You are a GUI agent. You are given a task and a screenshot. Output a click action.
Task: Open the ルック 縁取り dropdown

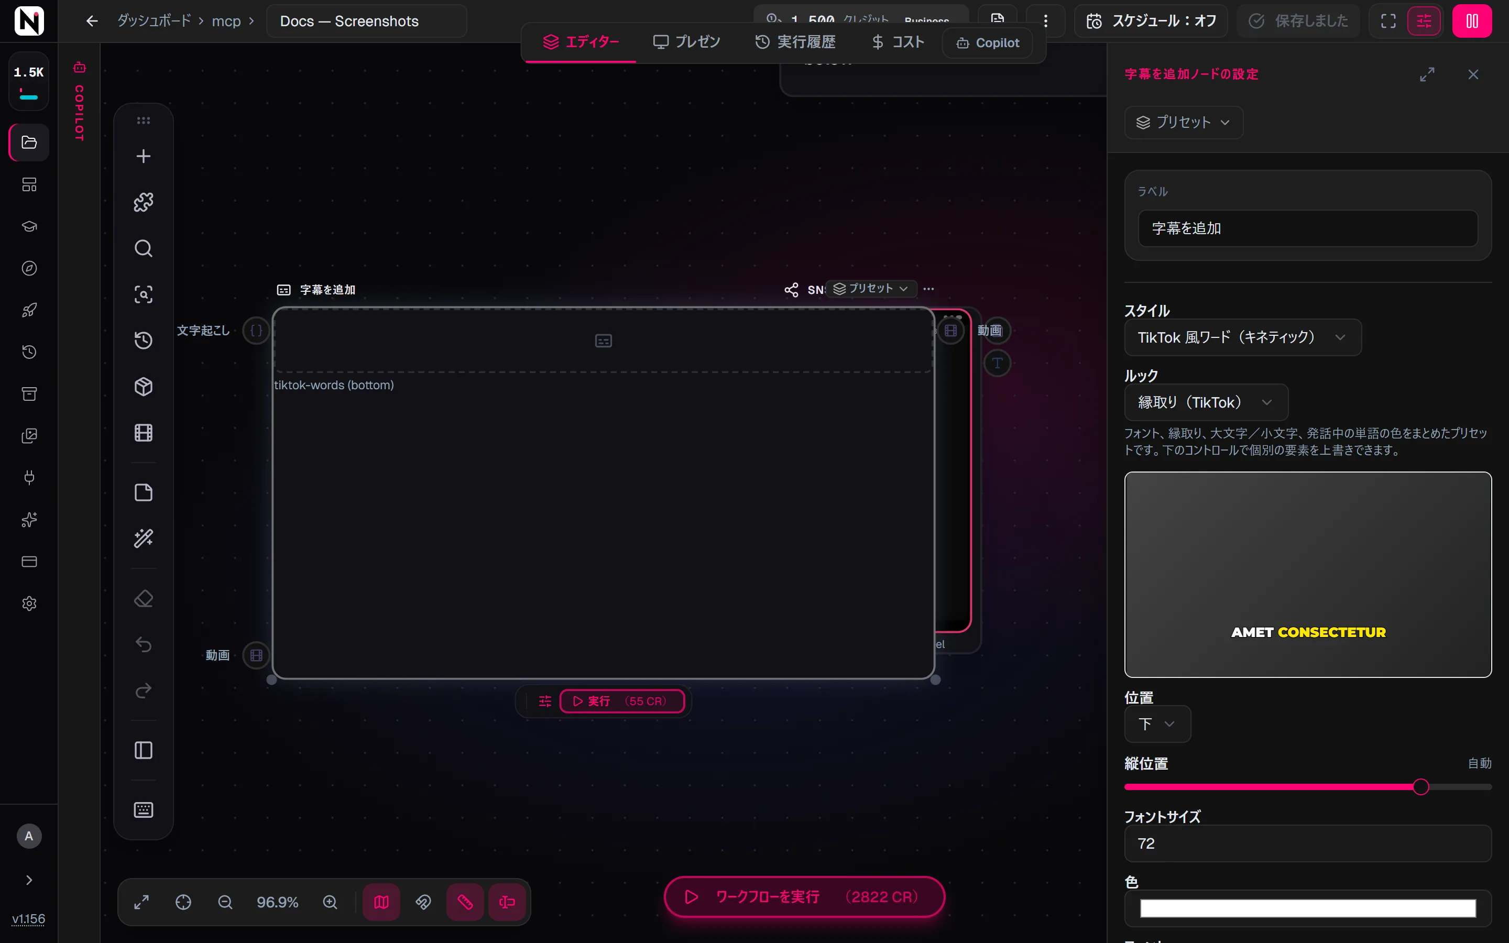click(1206, 402)
